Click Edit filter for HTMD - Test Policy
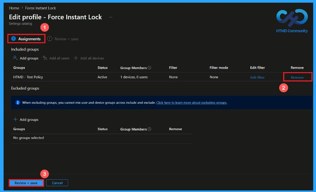316x192 pixels. (257, 77)
